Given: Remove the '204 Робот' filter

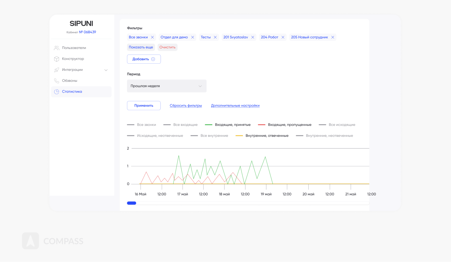Looking at the screenshot, I should (x=283, y=37).
